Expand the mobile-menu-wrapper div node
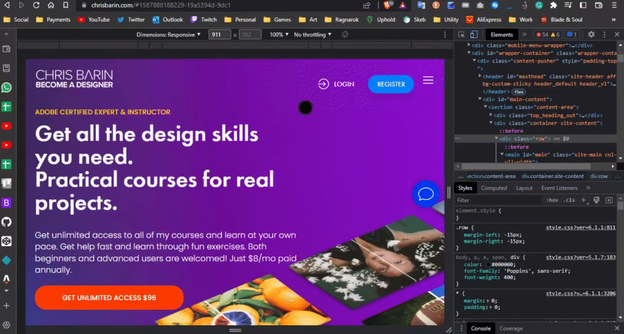Image resolution: width=624 pixels, height=334 pixels. pyautogui.click(x=469, y=45)
